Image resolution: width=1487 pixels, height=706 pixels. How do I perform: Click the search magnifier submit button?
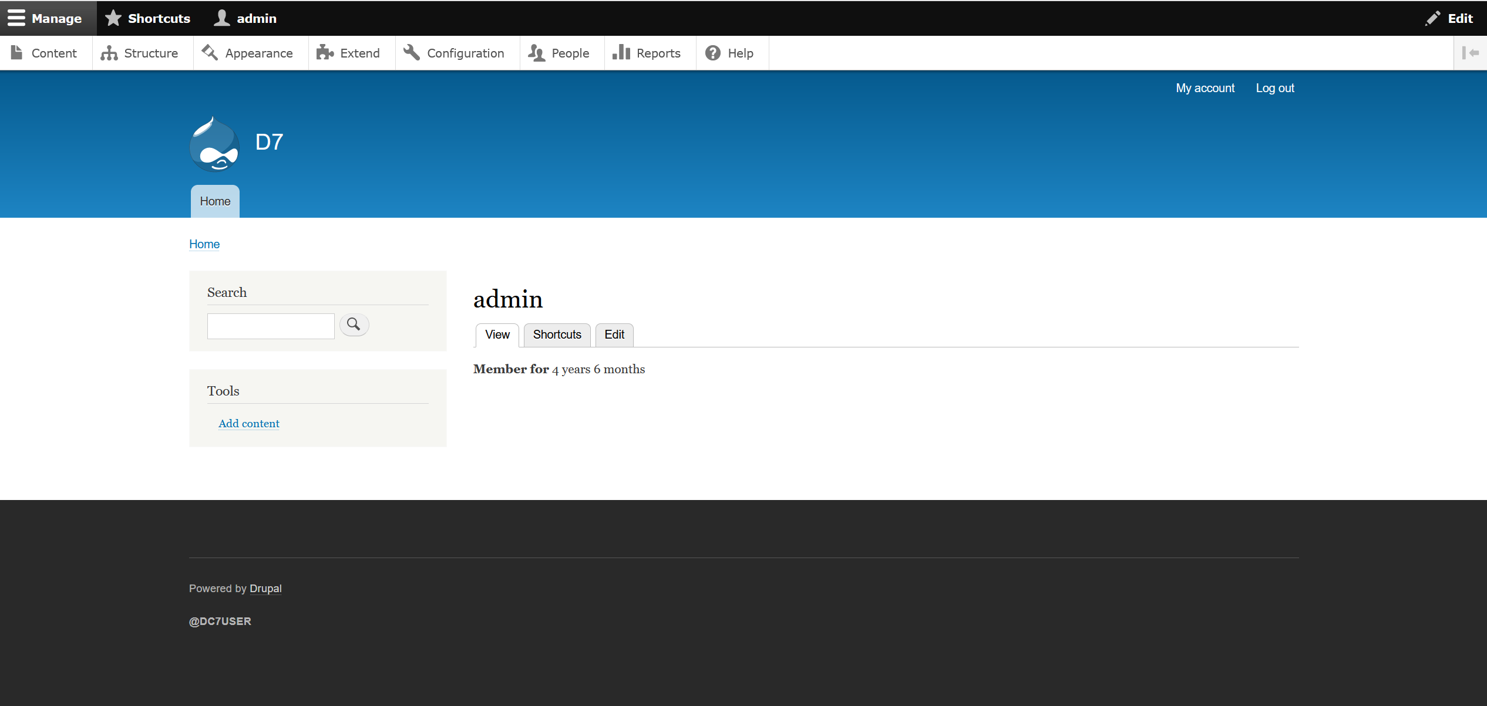[x=354, y=325]
